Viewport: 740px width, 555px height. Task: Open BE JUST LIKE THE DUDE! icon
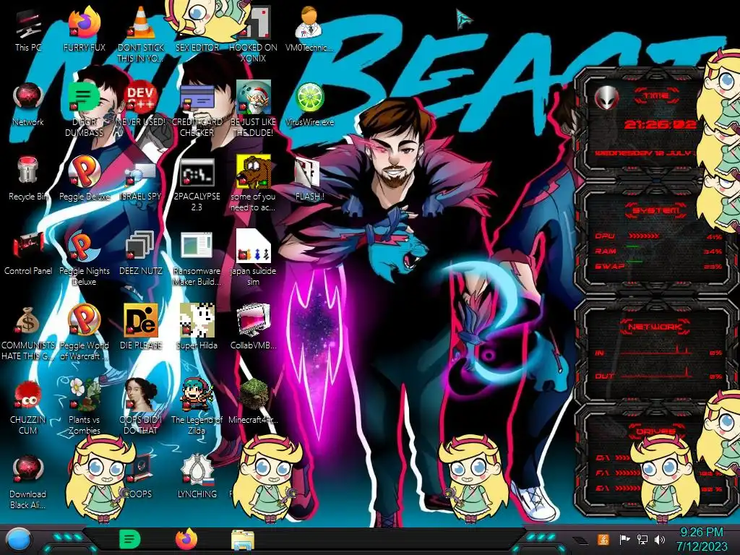pyautogui.click(x=254, y=108)
